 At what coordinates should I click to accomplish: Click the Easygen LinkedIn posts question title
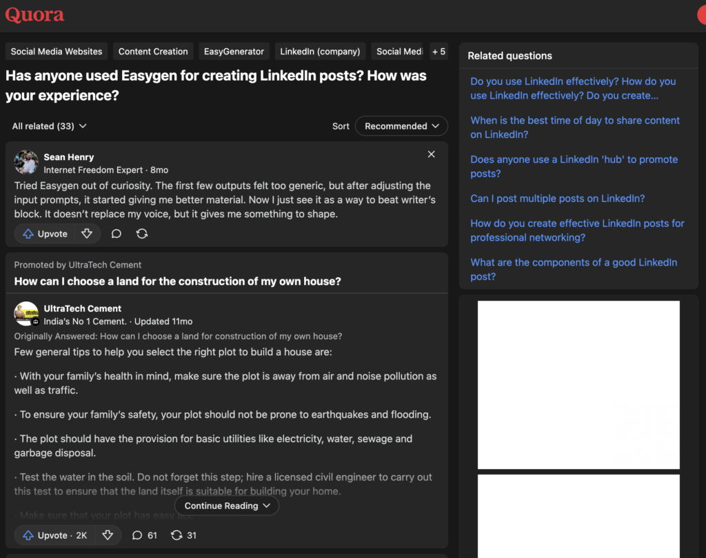[x=216, y=85]
